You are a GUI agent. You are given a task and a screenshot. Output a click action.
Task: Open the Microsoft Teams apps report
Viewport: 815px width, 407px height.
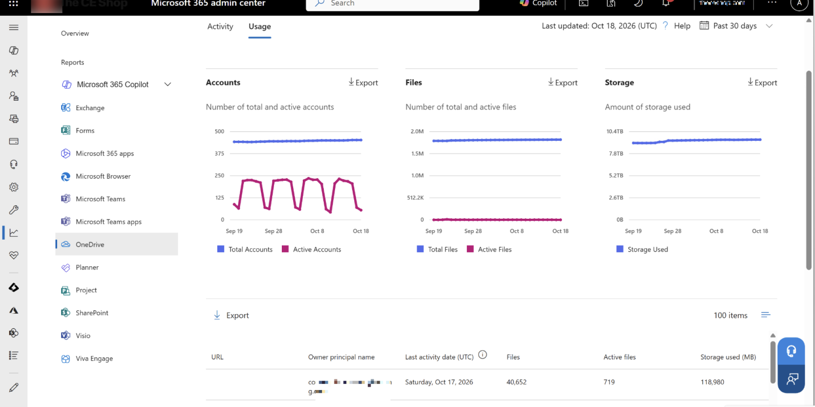(109, 222)
